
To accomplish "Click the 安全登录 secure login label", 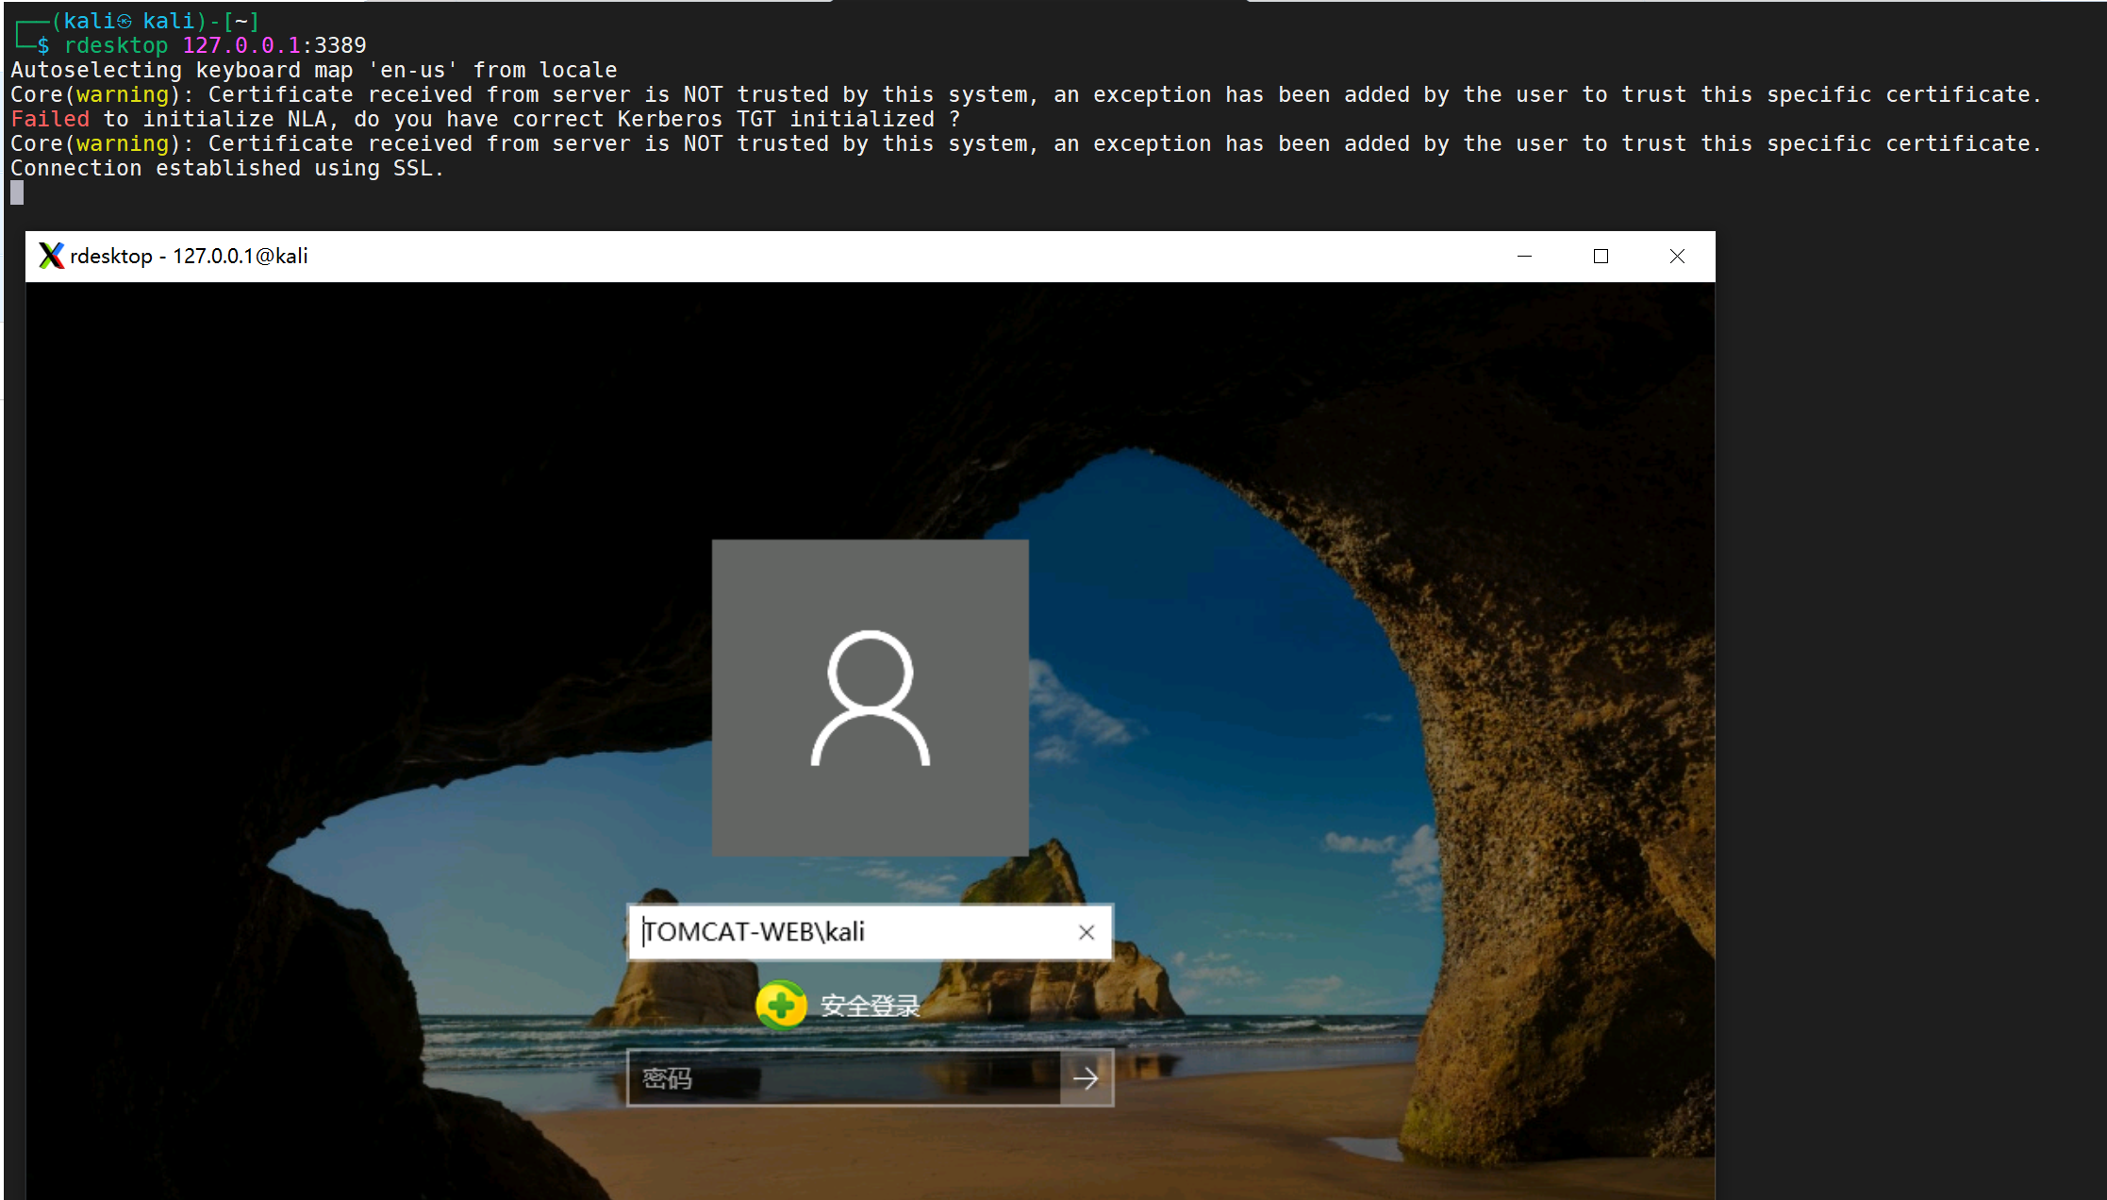I will pyautogui.click(x=870, y=1006).
